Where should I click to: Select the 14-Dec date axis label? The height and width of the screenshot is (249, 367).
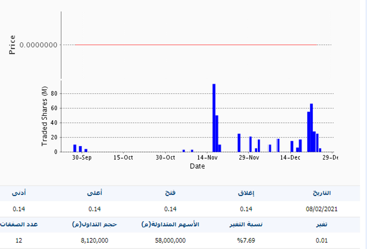(290, 158)
